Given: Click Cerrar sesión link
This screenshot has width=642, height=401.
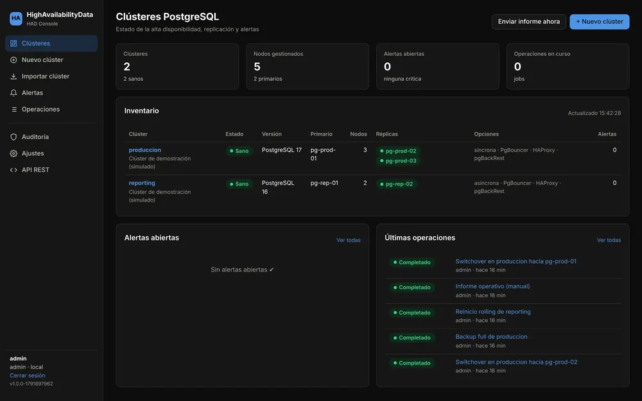Looking at the screenshot, I should (x=28, y=375).
